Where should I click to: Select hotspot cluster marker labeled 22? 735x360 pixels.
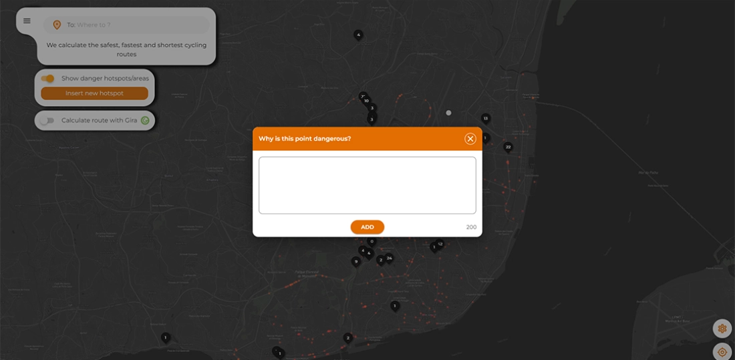tap(508, 147)
